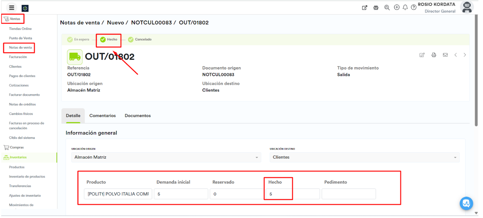Viewport: 483px width, 218px height.
Task: Click the gift icon in top bar
Action: pos(376,8)
